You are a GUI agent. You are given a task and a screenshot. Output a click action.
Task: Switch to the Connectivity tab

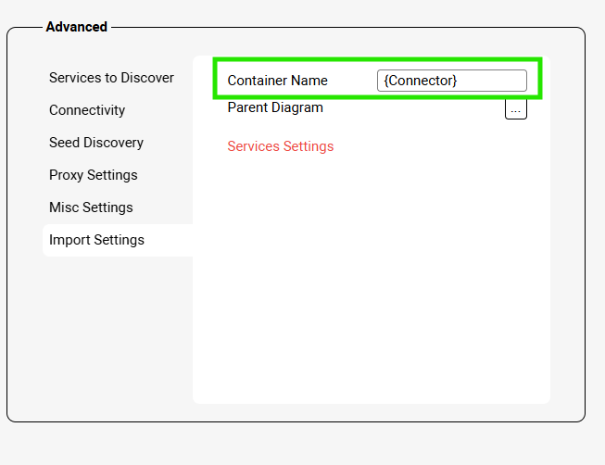tap(87, 110)
